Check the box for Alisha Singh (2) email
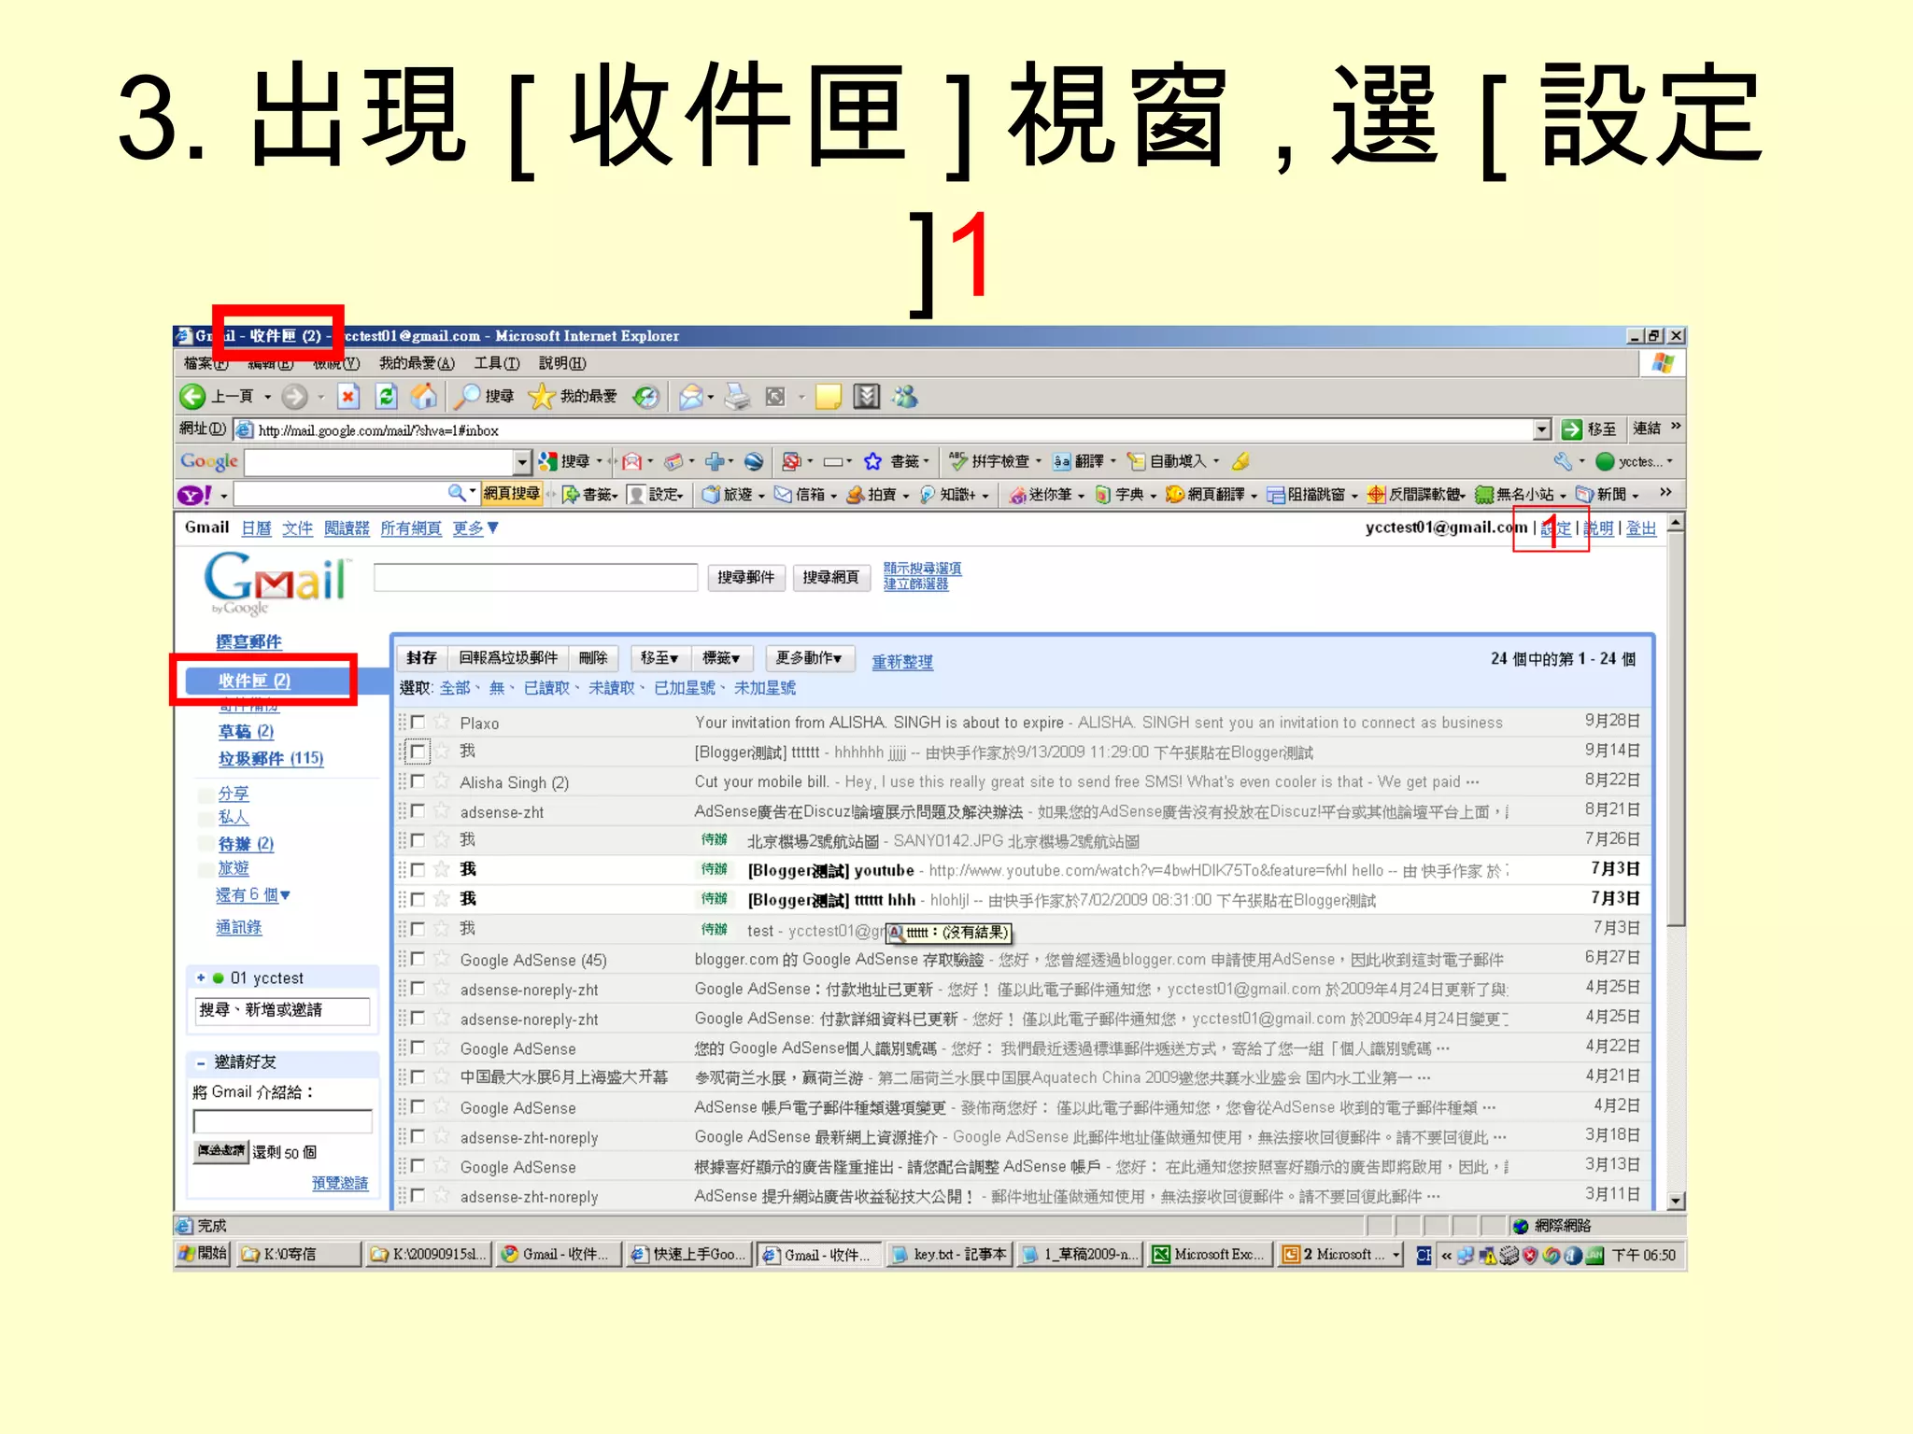 (x=418, y=781)
